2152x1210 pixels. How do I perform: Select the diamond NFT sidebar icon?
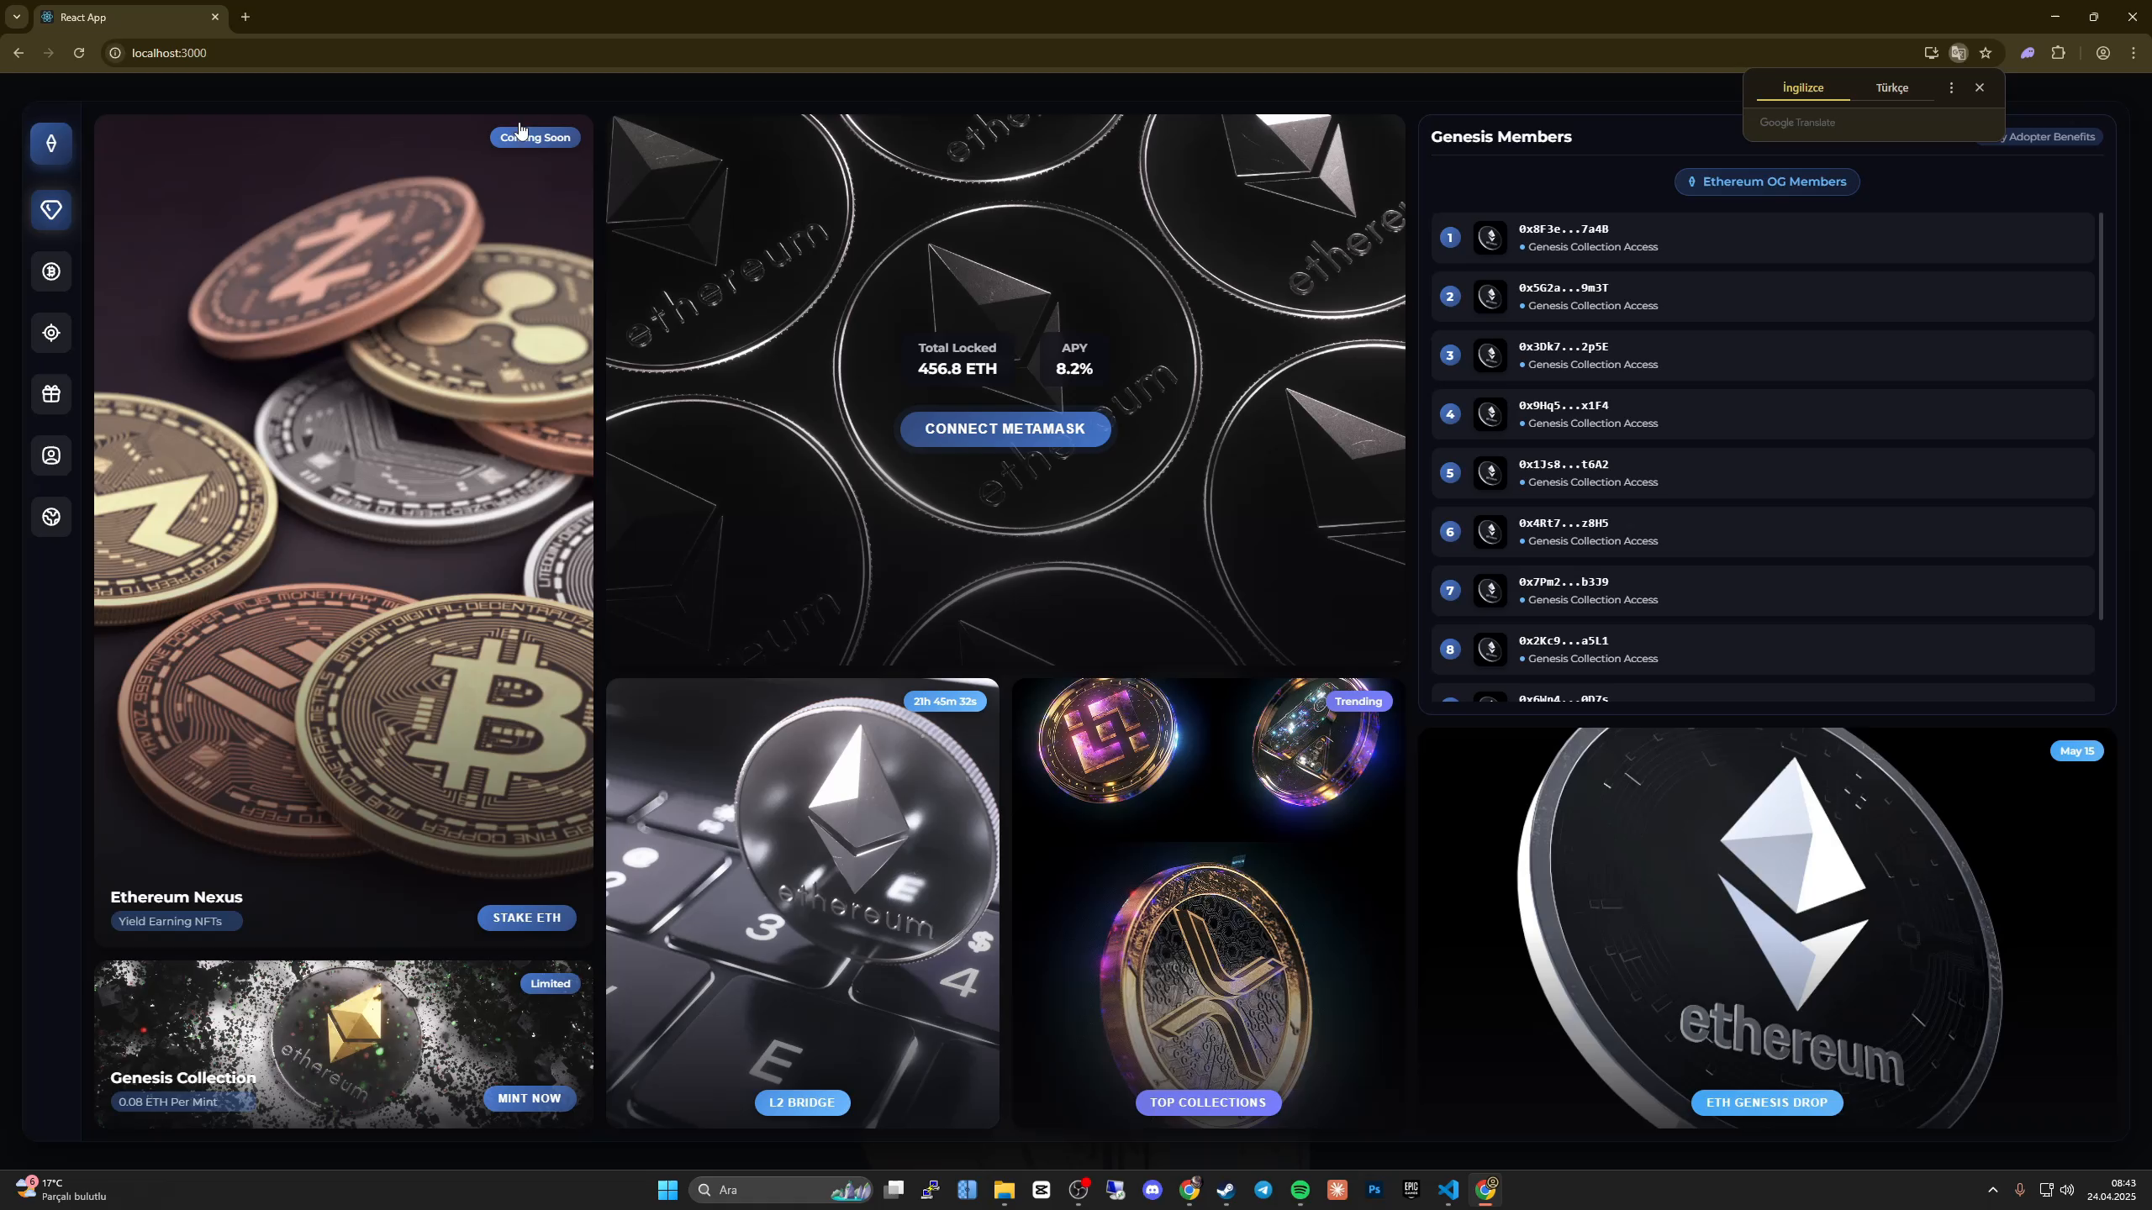point(51,210)
